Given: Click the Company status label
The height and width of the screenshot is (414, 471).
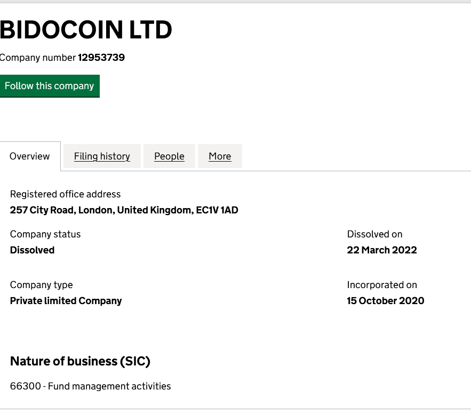Looking at the screenshot, I should point(45,234).
